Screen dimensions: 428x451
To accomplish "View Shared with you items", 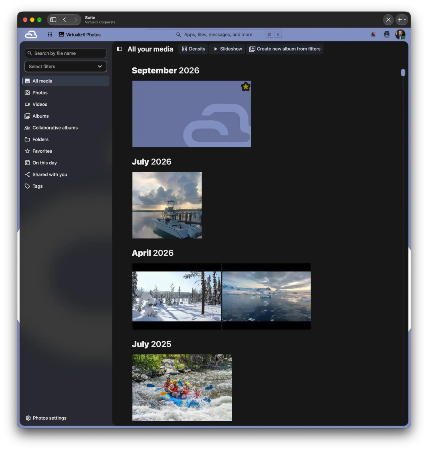I will point(66,175).
